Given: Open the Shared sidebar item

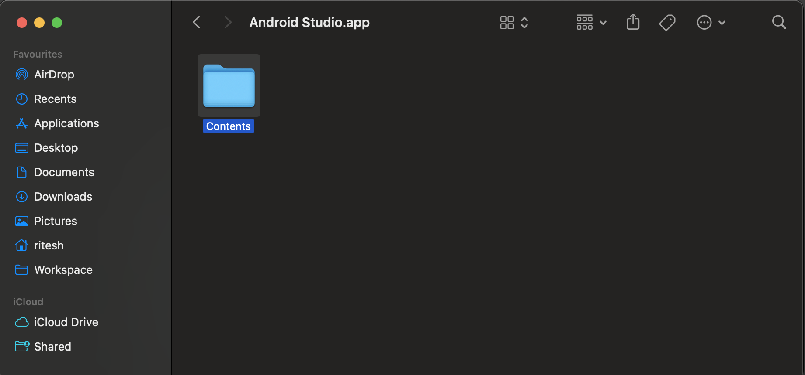Looking at the screenshot, I should 52,347.
